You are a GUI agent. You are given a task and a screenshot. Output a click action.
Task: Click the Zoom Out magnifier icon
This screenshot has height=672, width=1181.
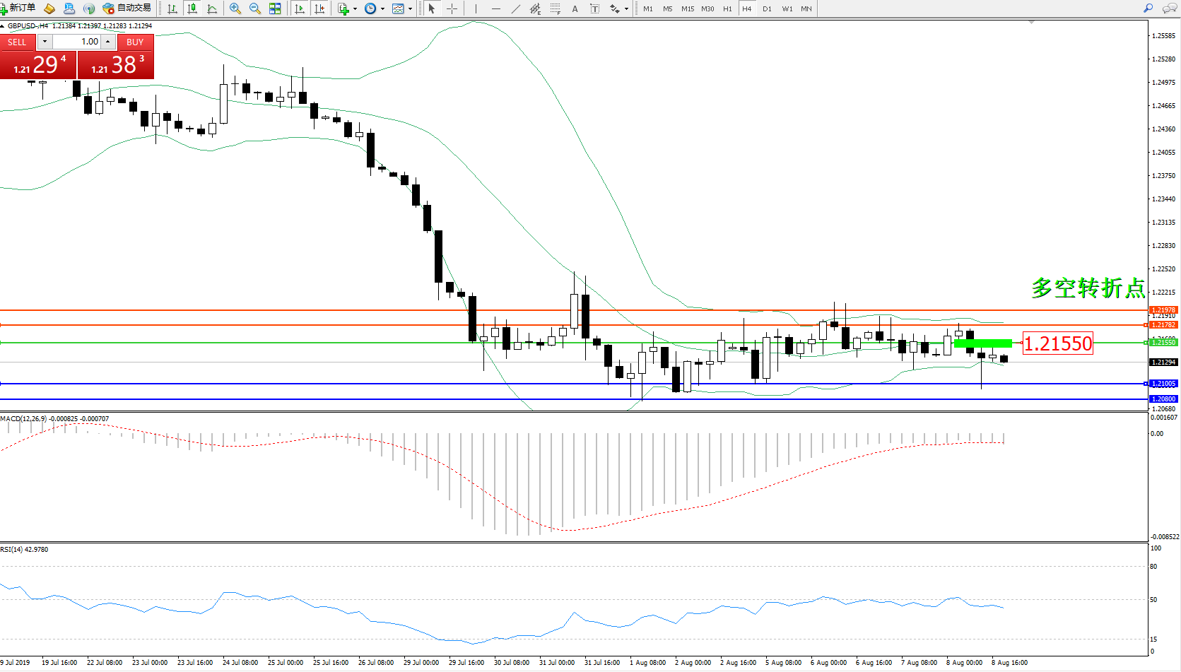[x=255, y=8]
